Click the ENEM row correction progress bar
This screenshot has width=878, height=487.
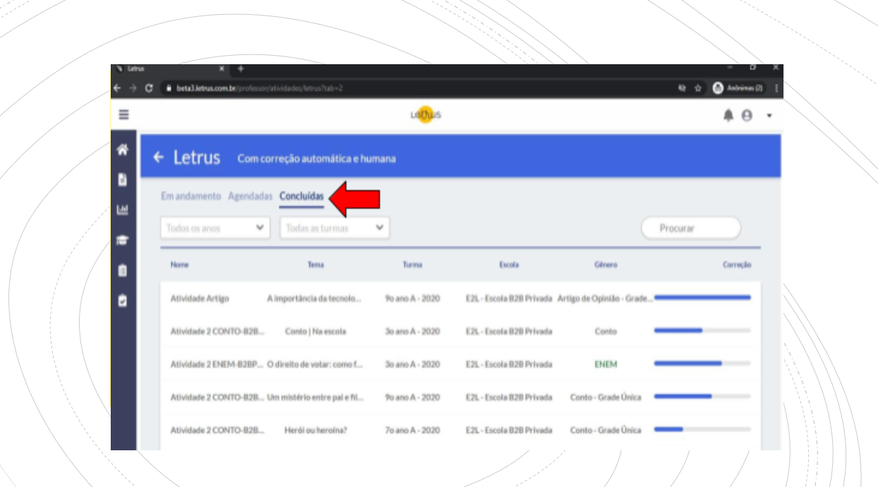(x=702, y=363)
